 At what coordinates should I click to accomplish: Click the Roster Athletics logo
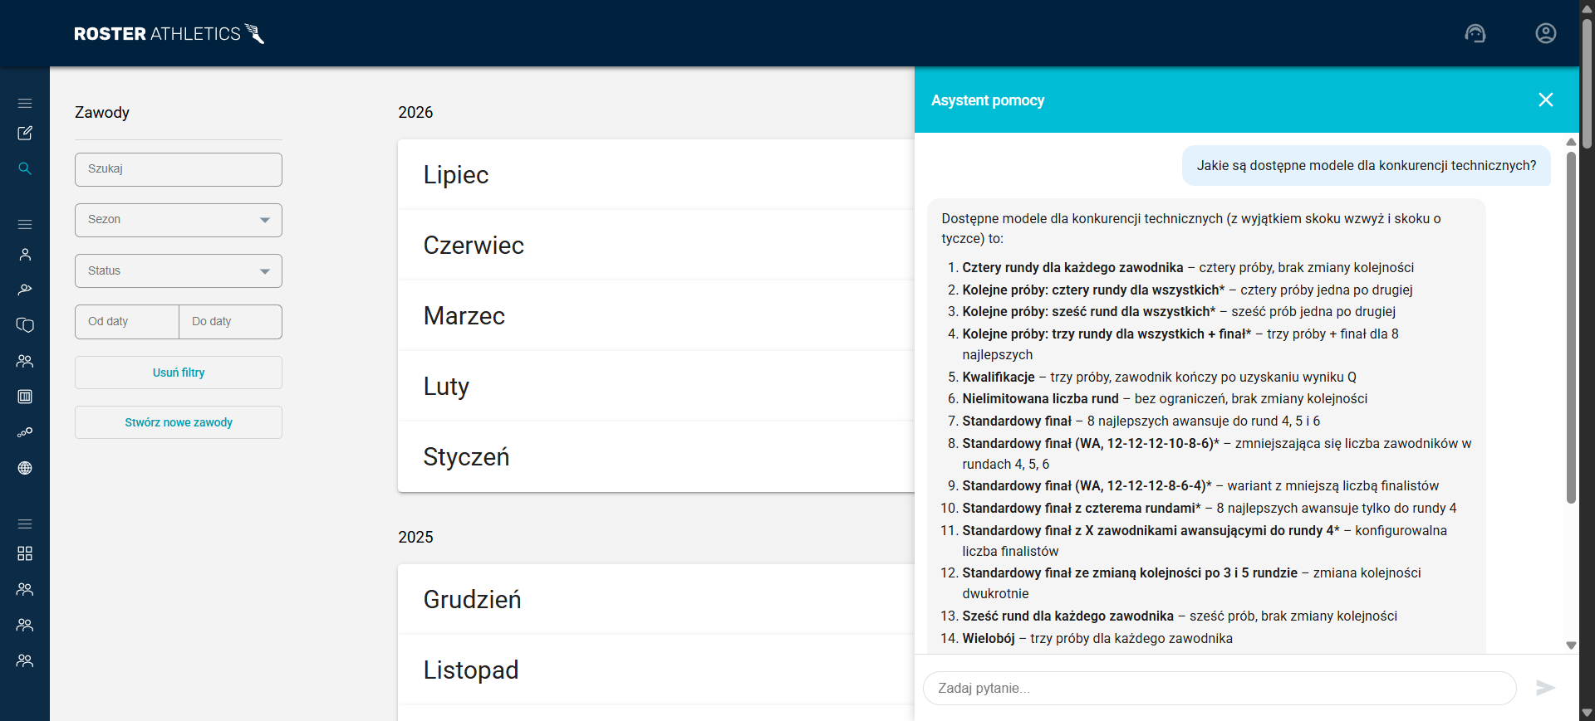[169, 34]
